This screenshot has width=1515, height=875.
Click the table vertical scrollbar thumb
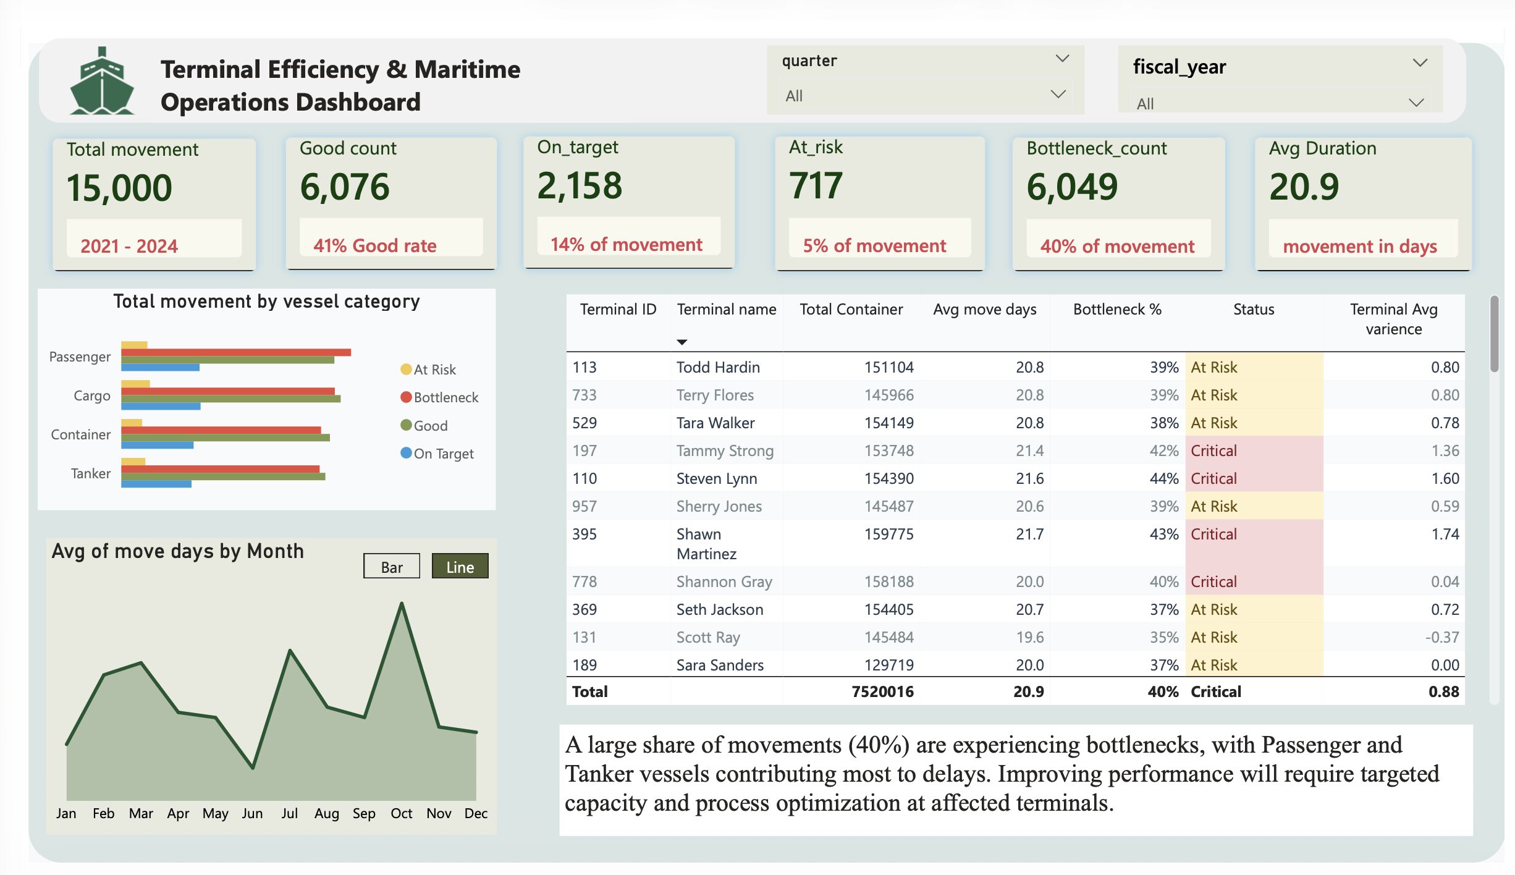(1494, 334)
